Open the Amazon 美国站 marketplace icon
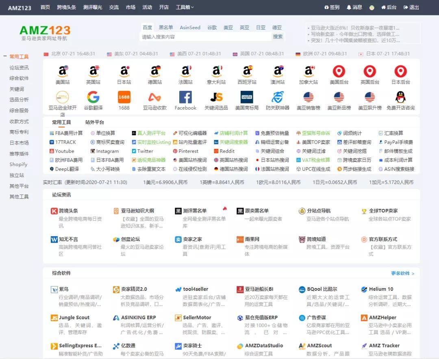Viewport: 439px width, 359px height. coord(63,72)
